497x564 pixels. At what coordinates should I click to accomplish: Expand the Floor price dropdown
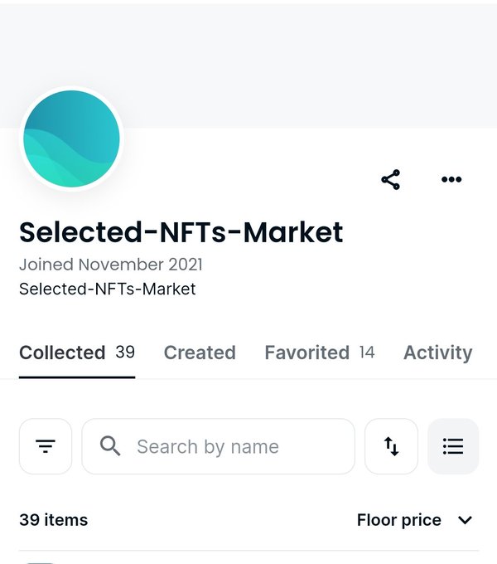pyautogui.click(x=415, y=520)
